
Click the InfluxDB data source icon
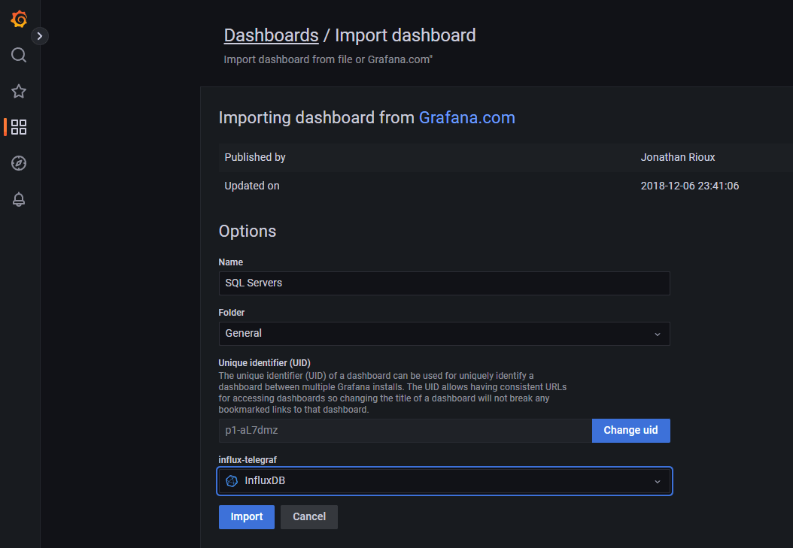(x=232, y=481)
